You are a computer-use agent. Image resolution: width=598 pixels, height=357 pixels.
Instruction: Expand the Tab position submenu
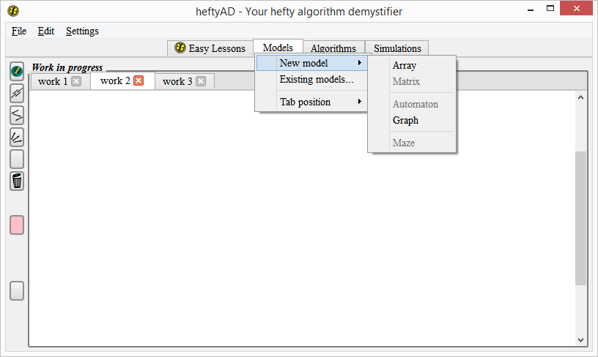(x=311, y=102)
